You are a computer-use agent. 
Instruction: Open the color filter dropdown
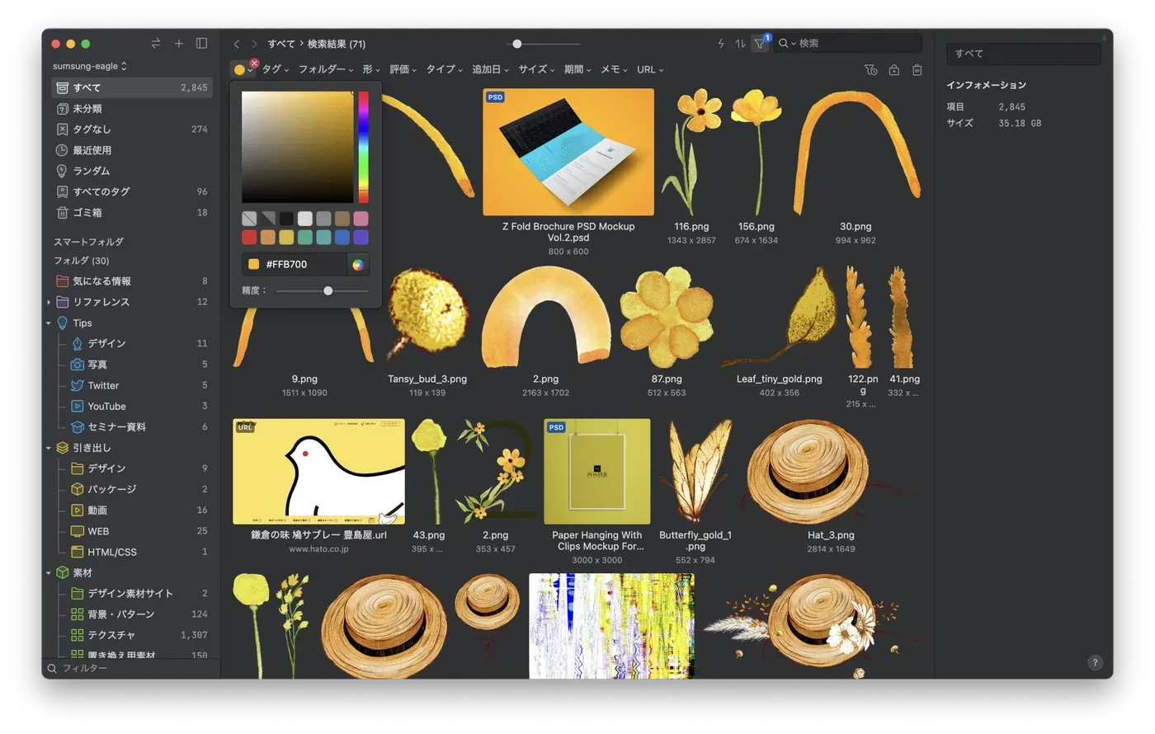coord(243,70)
